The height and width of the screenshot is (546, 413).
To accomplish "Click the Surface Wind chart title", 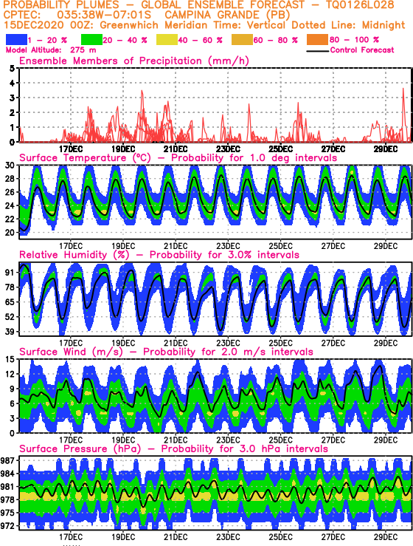I will coord(166,352).
